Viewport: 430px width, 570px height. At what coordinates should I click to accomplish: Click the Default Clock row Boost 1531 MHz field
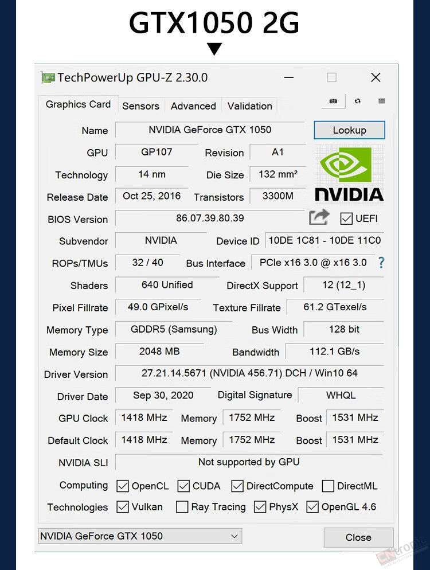coord(355,439)
